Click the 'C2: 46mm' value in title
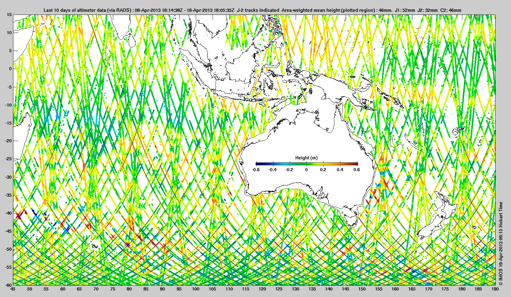 click(x=451, y=10)
